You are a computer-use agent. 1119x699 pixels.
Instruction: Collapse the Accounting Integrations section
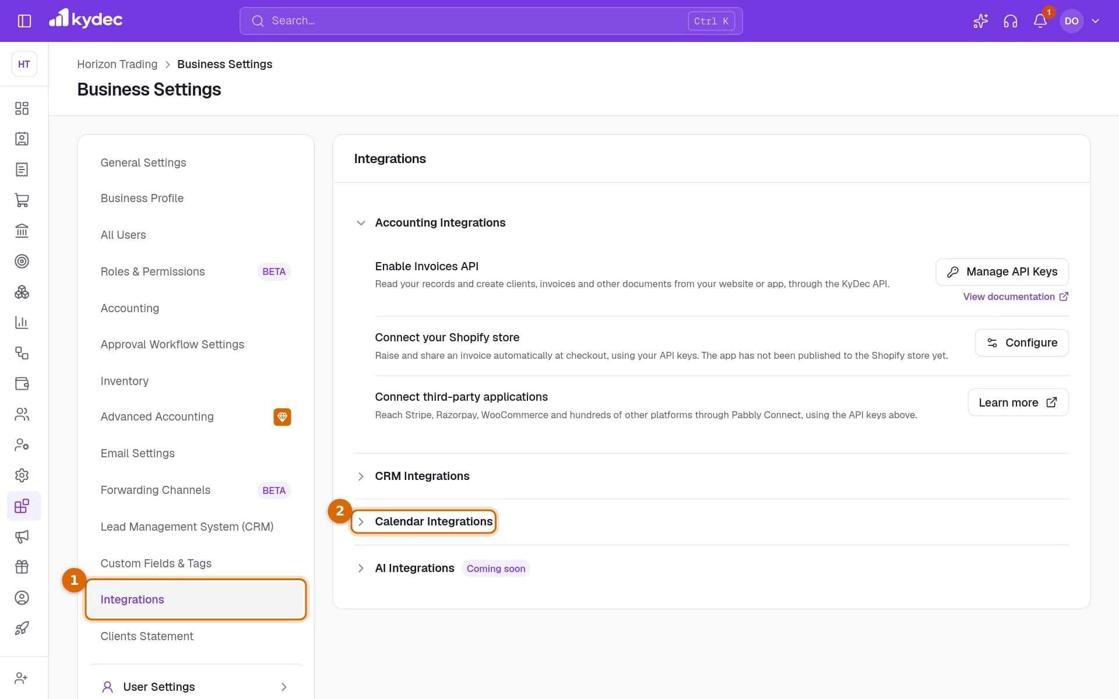click(430, 223)
